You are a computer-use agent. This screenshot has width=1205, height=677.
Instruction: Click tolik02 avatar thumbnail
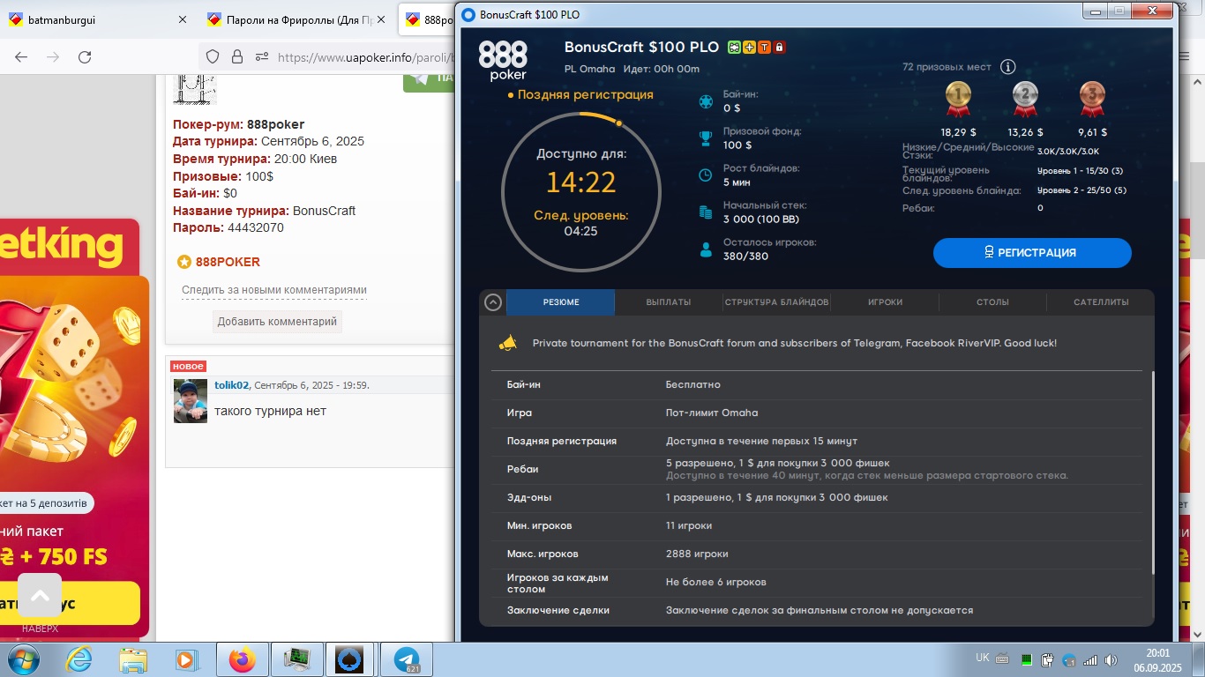[191, 401]
